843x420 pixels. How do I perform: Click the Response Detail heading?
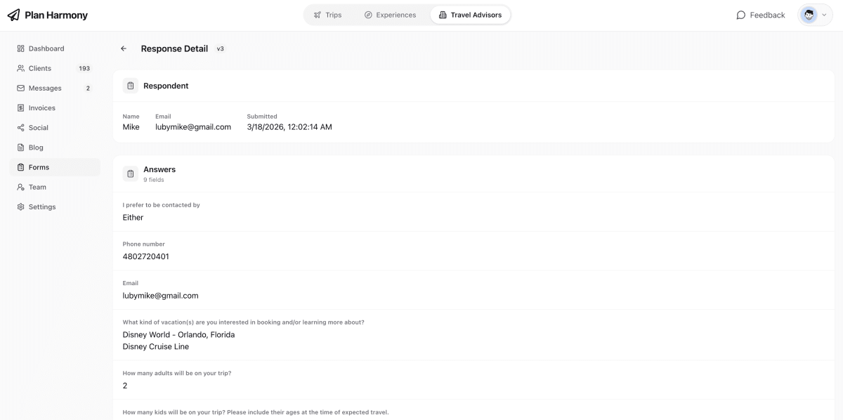click(174, 48)
